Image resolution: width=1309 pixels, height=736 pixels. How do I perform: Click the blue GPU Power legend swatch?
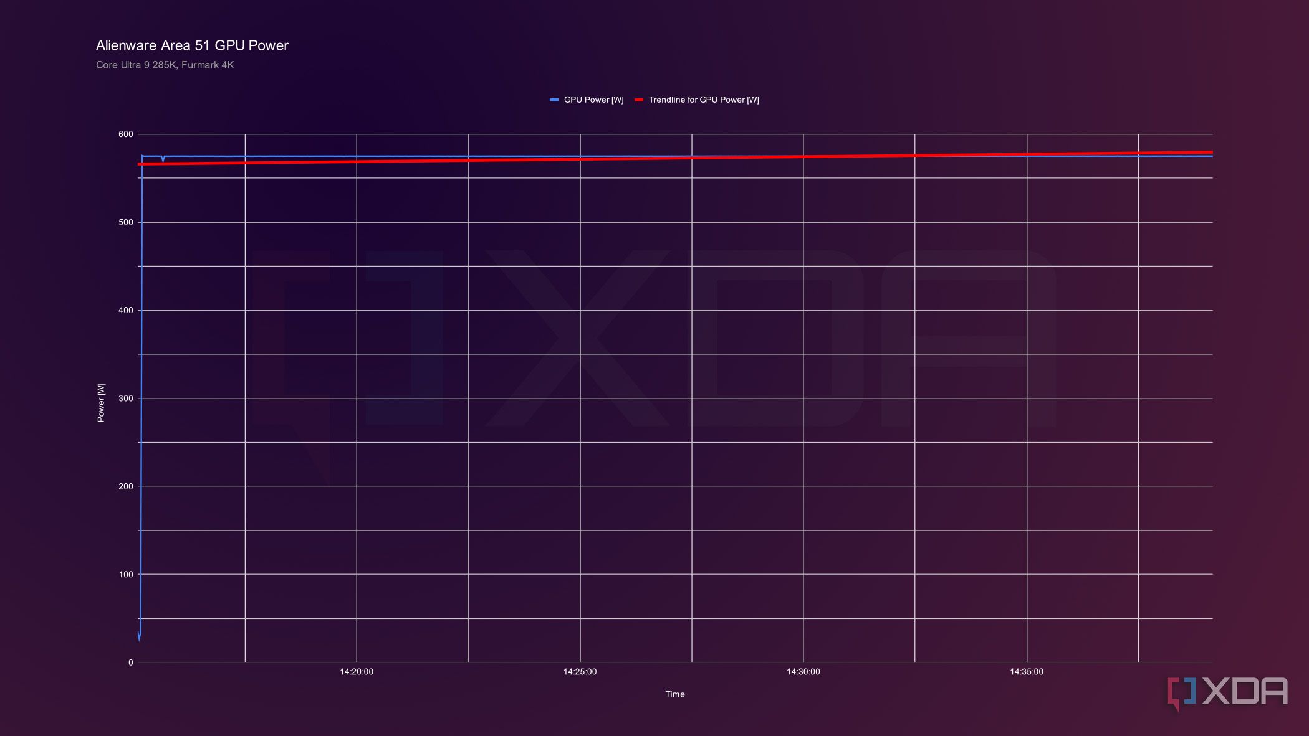pos(554,100)
